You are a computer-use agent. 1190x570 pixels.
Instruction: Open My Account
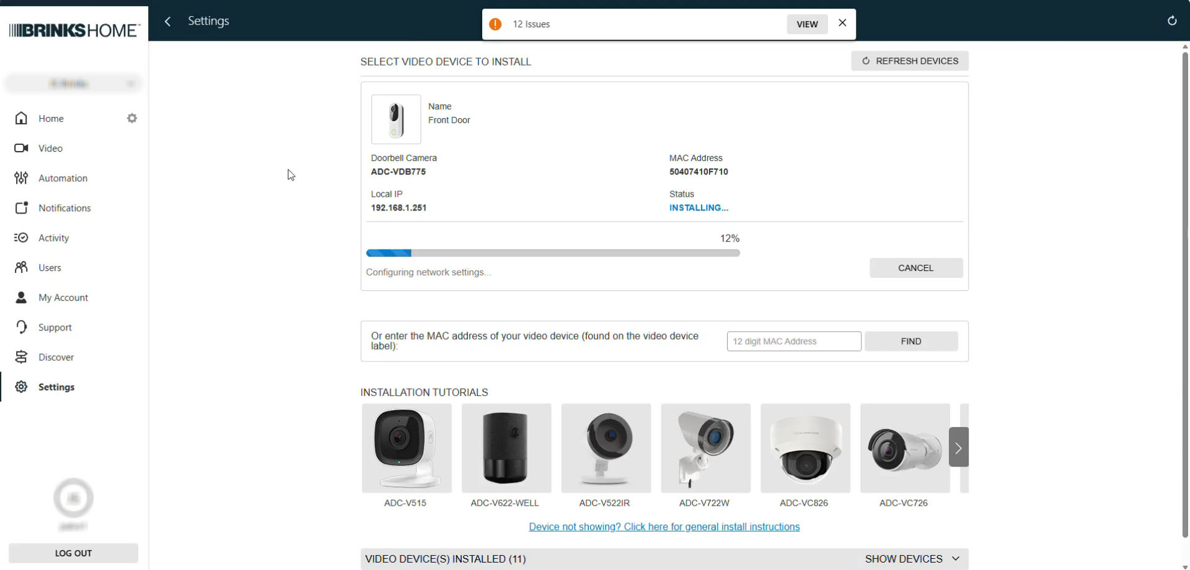[x=63, y=297]
